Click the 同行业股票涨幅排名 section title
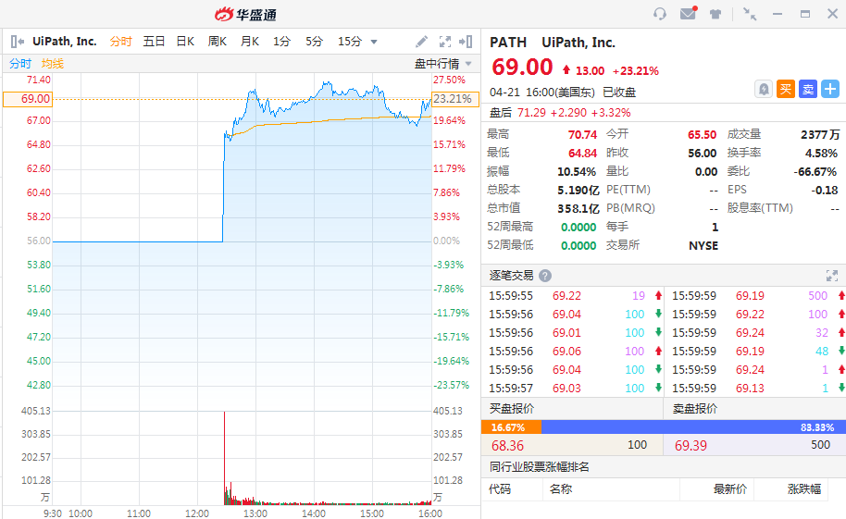The width and height of the screenshot is (846, 519). [539, 466]
